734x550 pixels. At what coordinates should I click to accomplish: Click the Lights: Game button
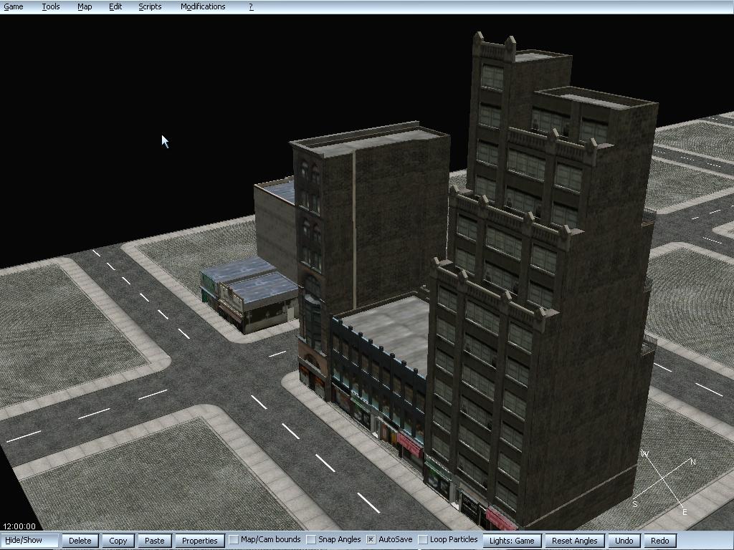click(x=512, y=541)
